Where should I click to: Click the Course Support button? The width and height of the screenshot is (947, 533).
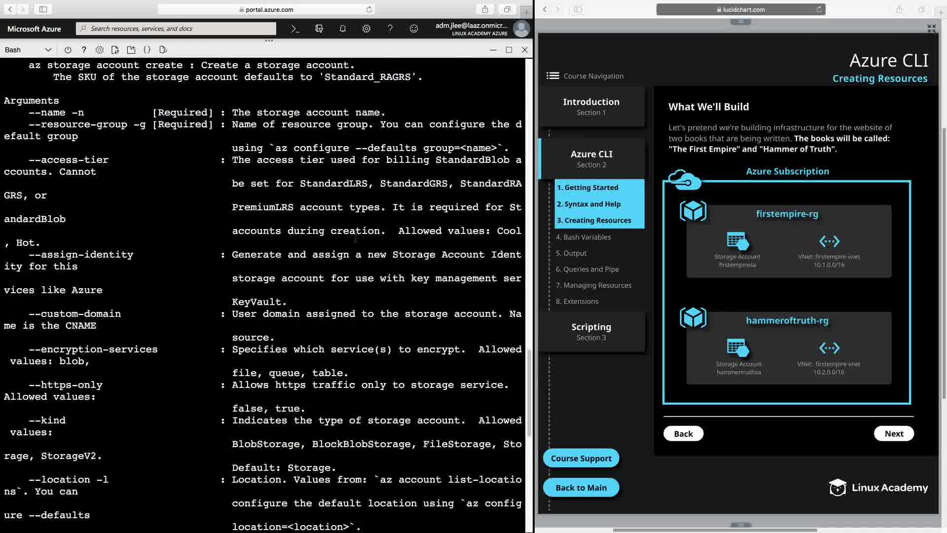581,458
